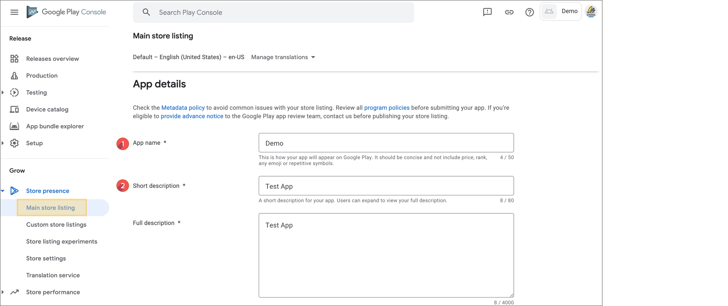Open the Setup menu item
The image size is (728, 306).
[x=34, y=143]
